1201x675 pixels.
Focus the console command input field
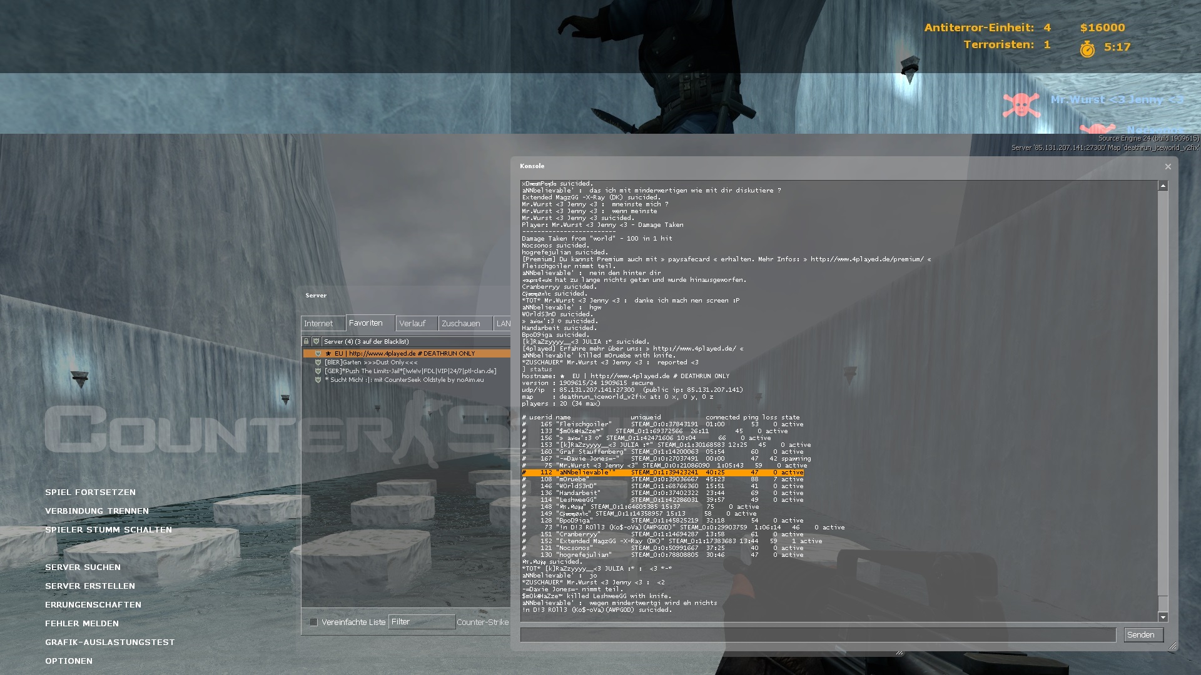coord(818,635)
